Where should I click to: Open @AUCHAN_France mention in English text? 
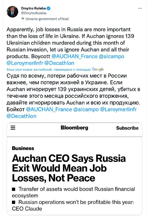[x=74, y=56]
